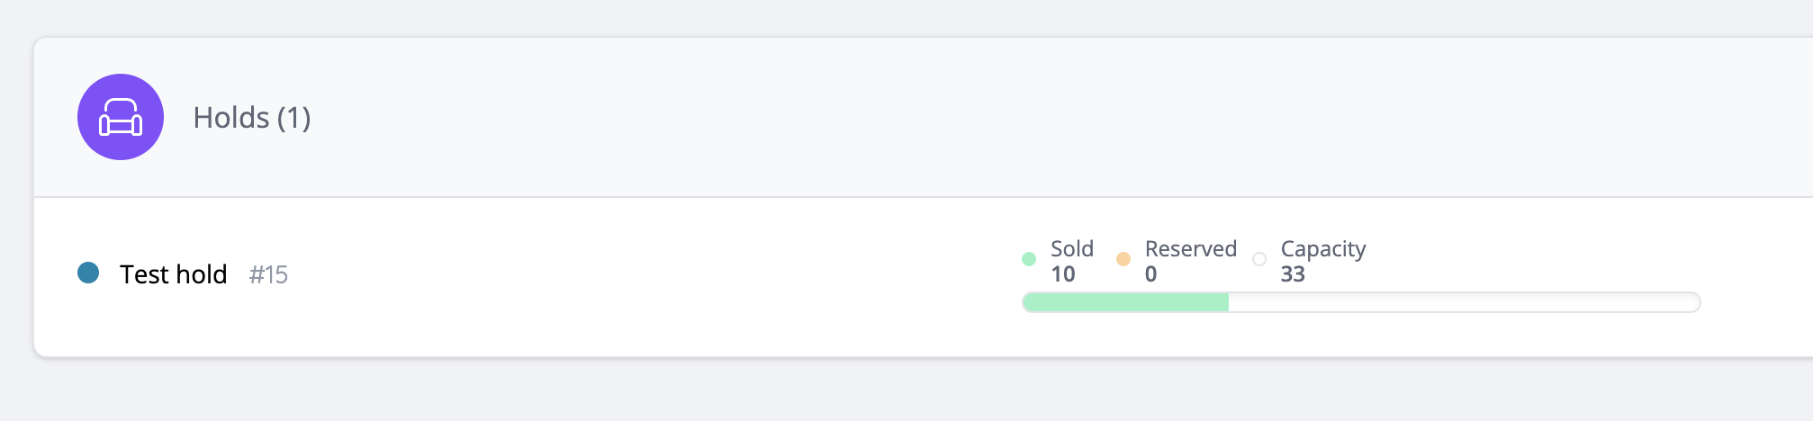This screenshot has height=421, width=1813.
Task: Click the Sold count of 10
Action: [x=1063, y=274]
